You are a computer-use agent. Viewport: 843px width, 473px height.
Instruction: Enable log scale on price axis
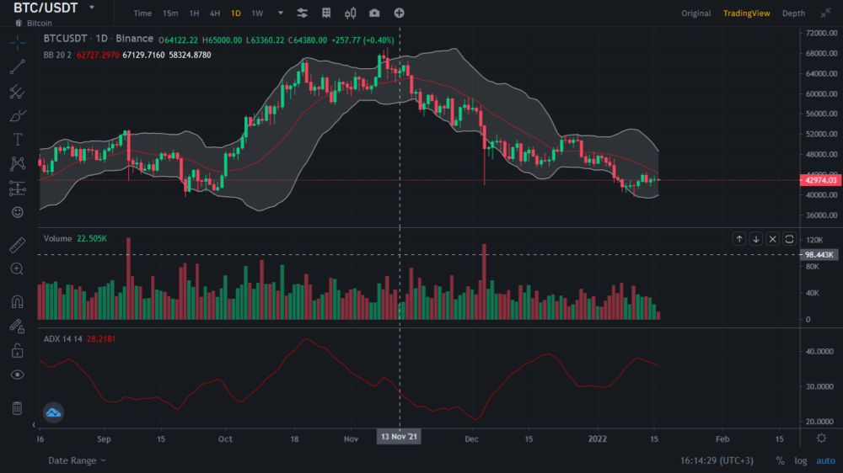click(800, 460)
